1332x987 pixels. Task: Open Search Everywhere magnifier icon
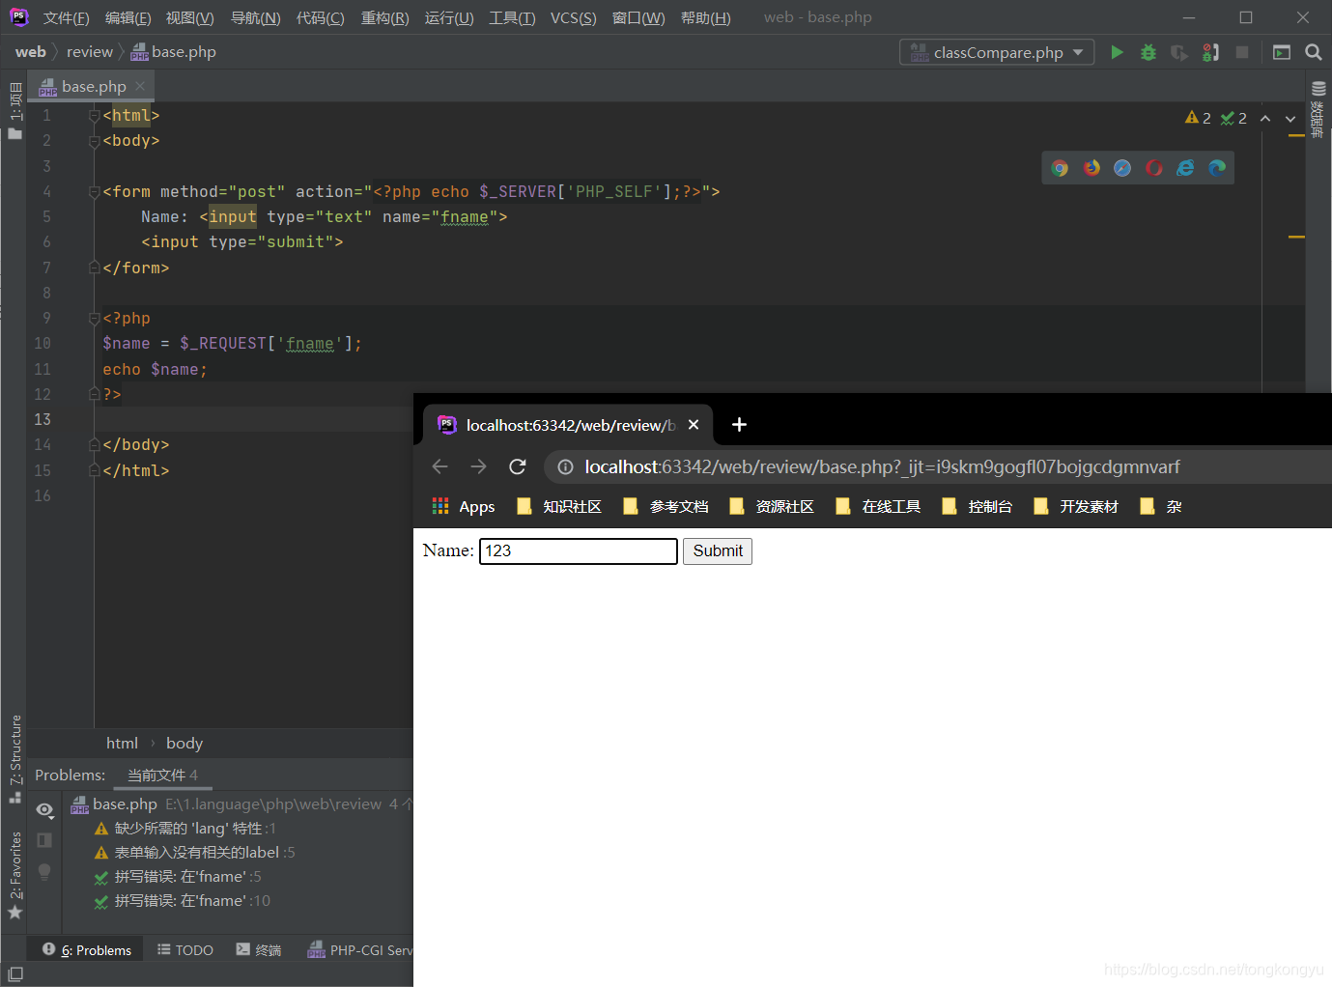click(1314, 52)
